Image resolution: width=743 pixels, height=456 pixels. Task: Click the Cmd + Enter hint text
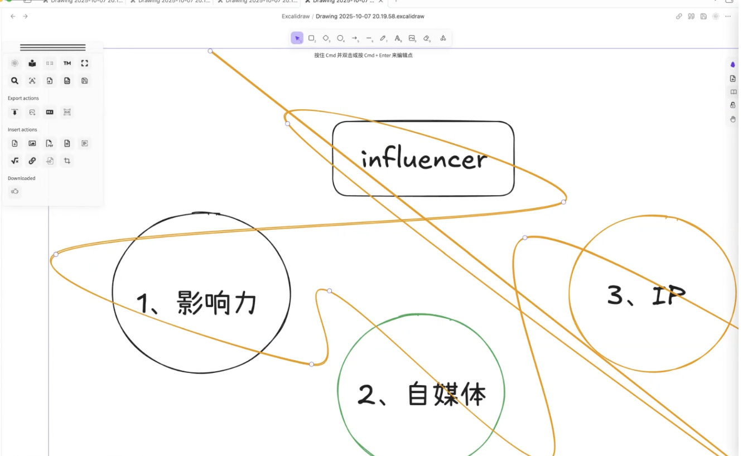point(364,55)
